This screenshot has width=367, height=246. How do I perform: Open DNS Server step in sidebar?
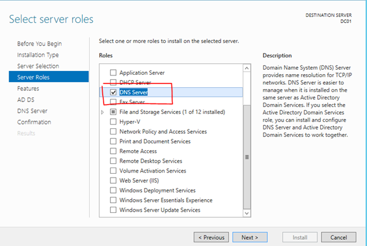point(32,111)
